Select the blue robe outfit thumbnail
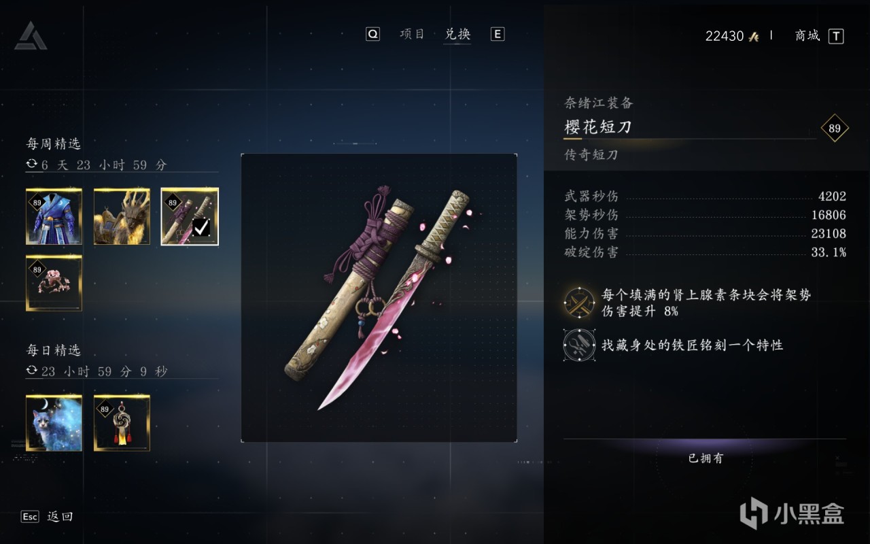 (54, 216)
